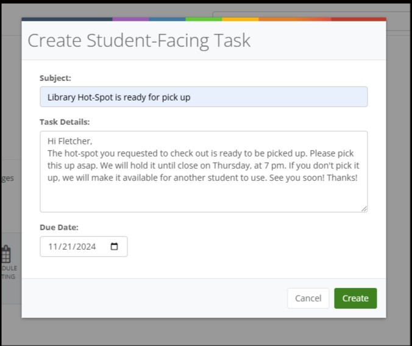Screen dimensions: 412x346
Task: Click into the Subject text field
Action: (x=204, y=97)
